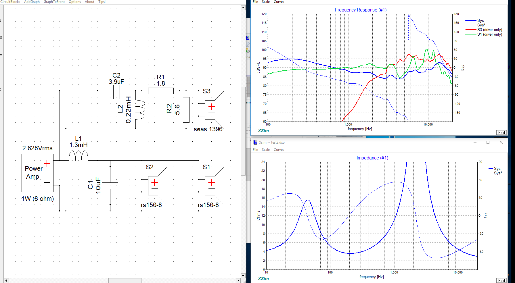Screen dimensions: 515x283
Task: Select the L2 0.22mH inductor symbol
Action: click(x=140, y=110)
